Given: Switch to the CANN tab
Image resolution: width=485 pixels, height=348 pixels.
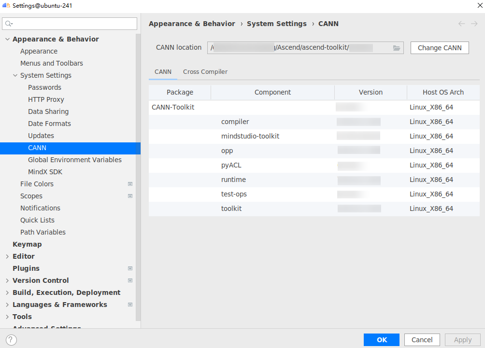Looking at the screenshot, I should pyautogui.click(x=163, y=72).
